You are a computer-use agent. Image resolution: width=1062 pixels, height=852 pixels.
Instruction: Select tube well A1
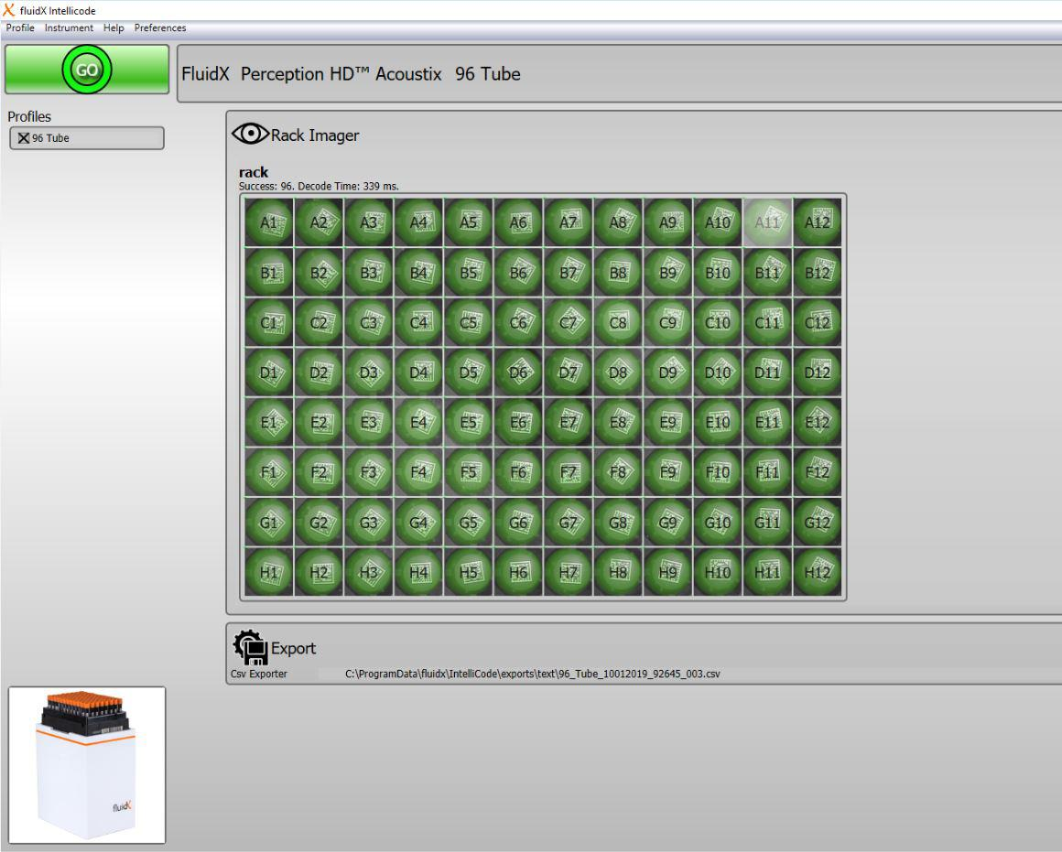pyautogui.click(x=269, y=222)
